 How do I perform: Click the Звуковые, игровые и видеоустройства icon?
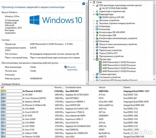click(97, 23)
